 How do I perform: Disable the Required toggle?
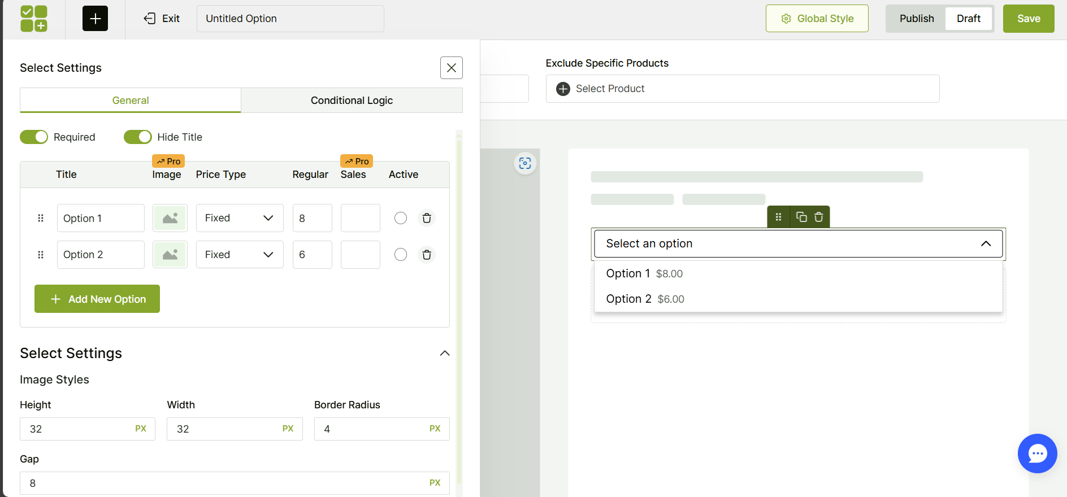[34, 137]
